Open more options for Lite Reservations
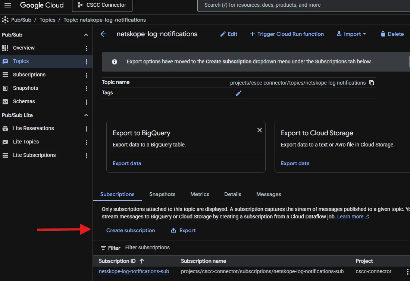 pos(87,129)
